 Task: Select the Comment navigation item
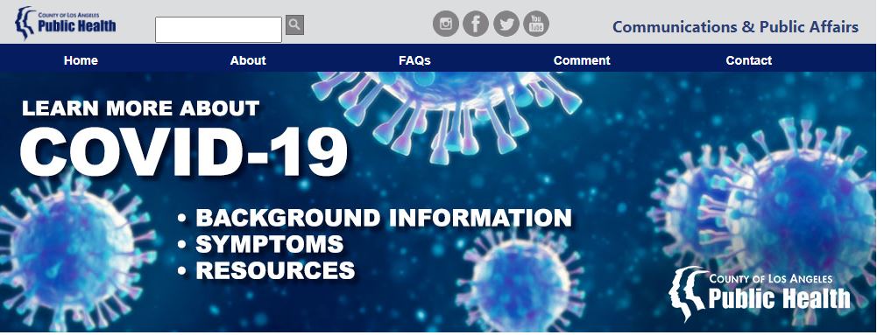pos(582,60)
